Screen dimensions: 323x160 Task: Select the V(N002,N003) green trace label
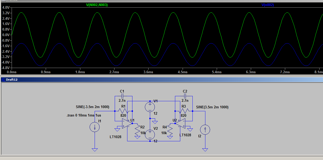click(x=97, y=5)
